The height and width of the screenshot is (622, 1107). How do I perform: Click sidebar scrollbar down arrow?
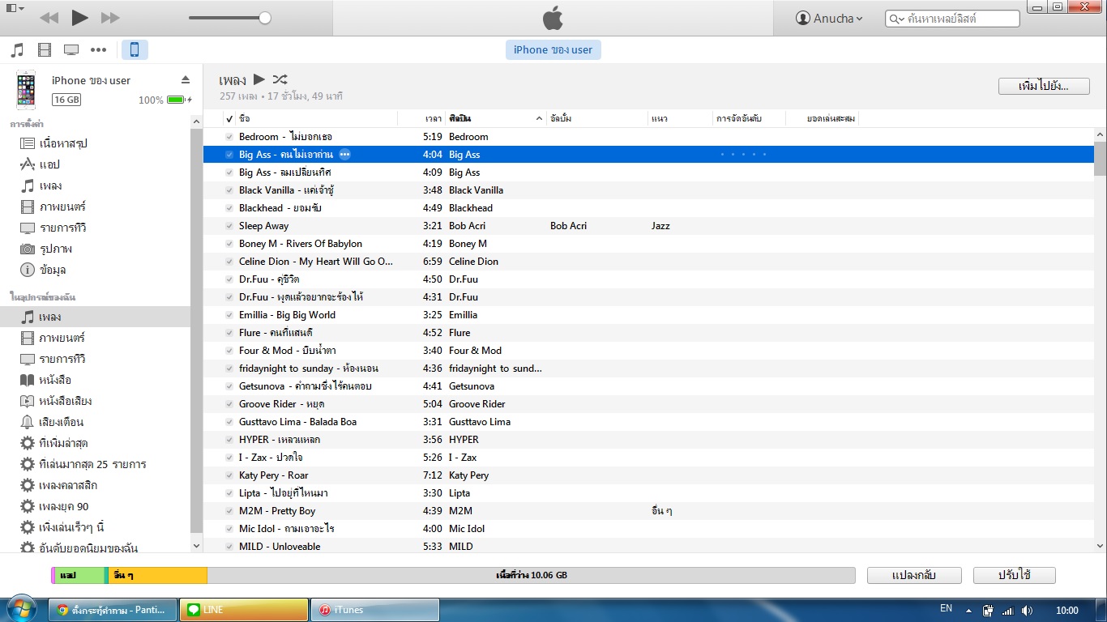(x=197, y=545)
